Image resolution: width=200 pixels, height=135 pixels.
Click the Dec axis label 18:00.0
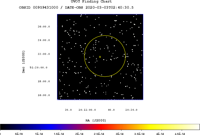tap(44, 81)
